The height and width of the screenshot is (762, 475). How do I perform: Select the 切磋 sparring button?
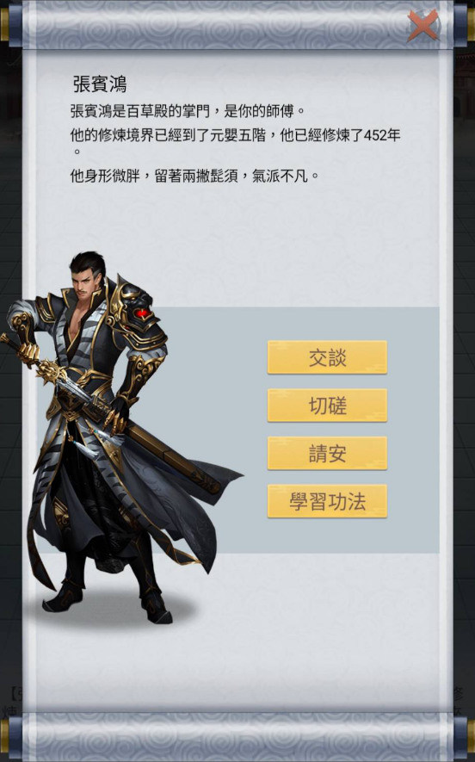327,406
